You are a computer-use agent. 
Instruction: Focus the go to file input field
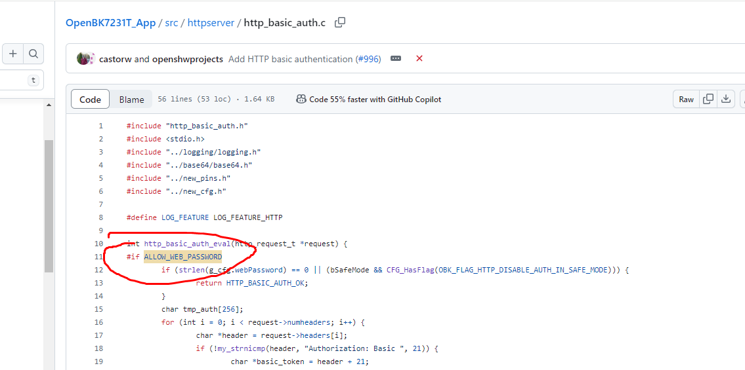[22, 80]
